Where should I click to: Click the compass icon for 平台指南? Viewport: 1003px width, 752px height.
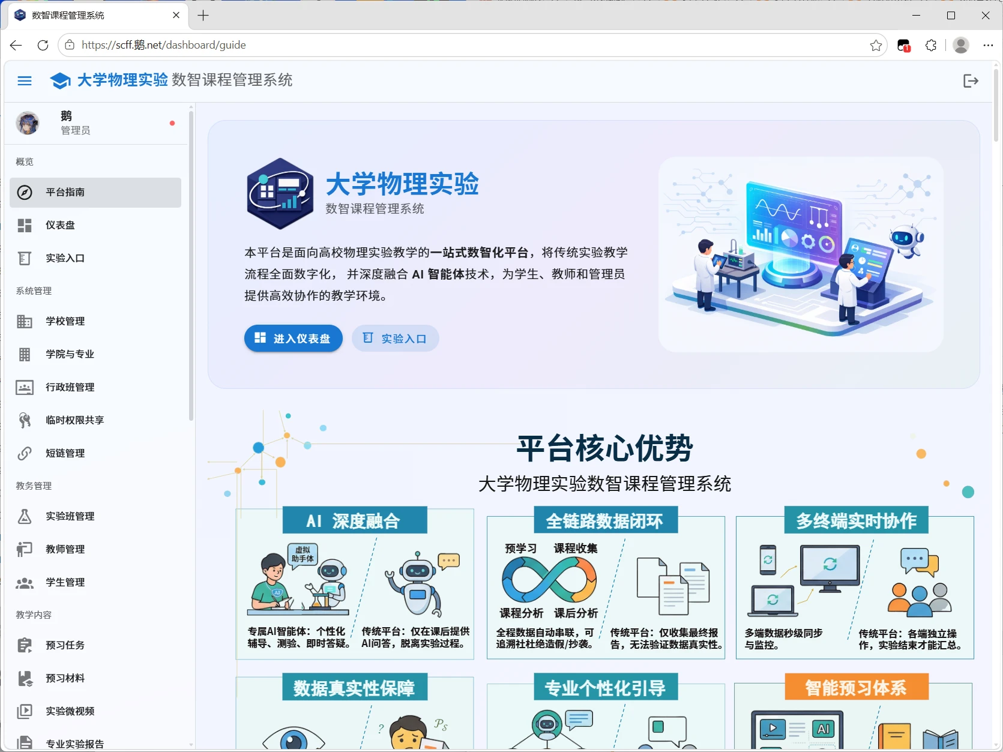click(x=25, y=193)
